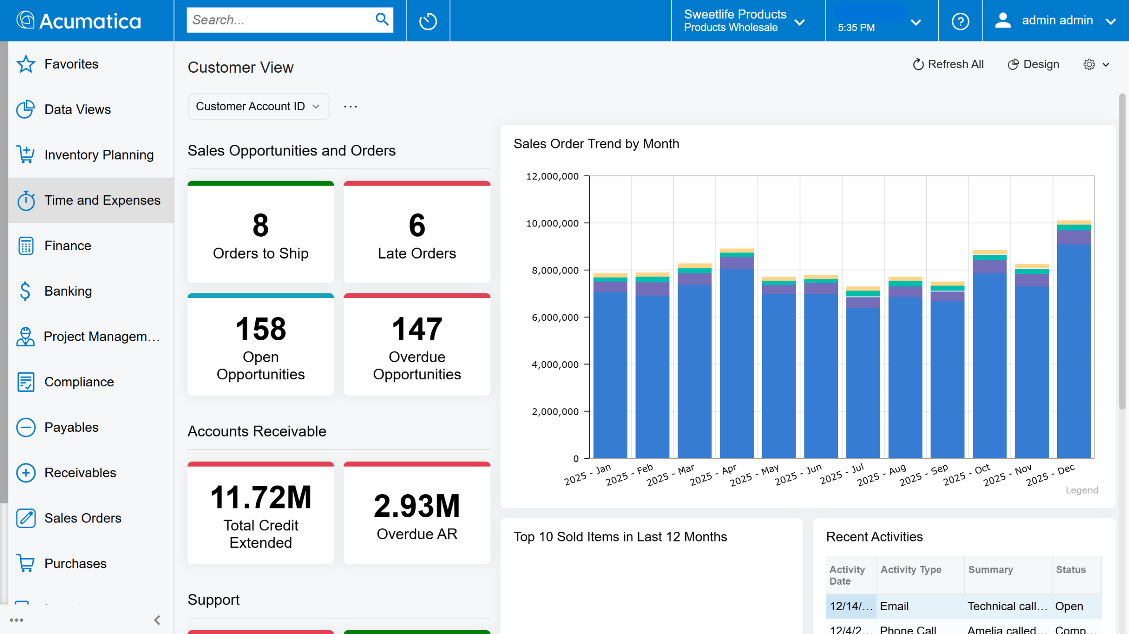
Task: Open Data Views pie chart icon
Action: 26,109
